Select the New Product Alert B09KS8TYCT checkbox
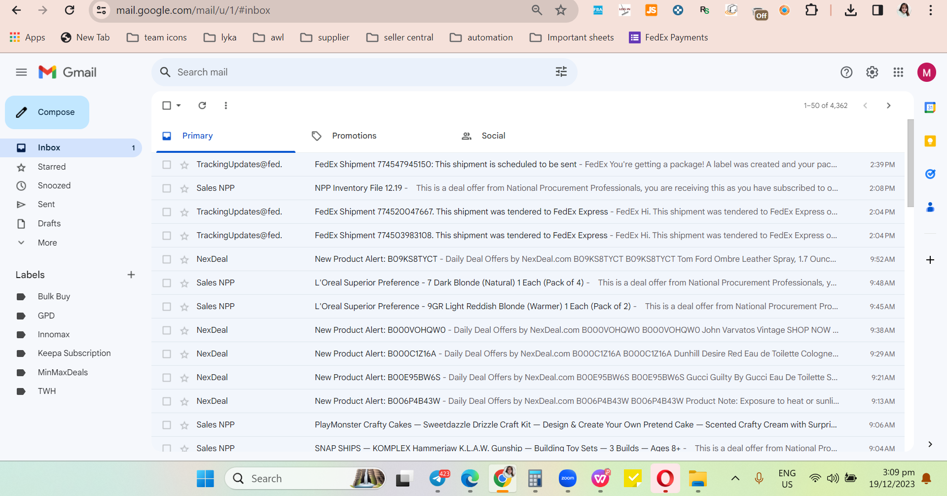Image resolution: width=947 pixels, height=496 pixels. pos(167,259)
